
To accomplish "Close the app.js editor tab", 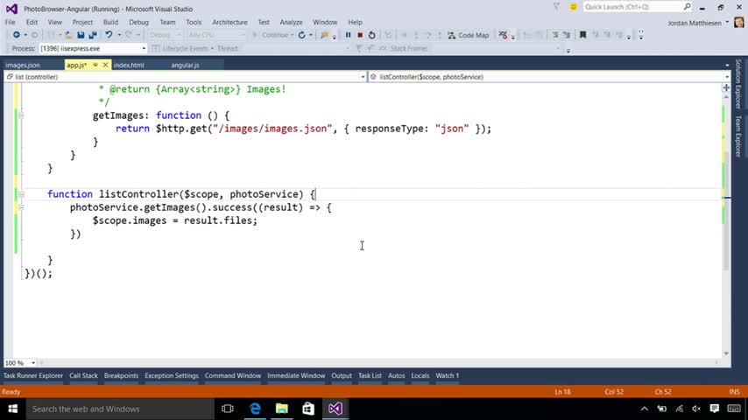I will (x=105, y=65).
